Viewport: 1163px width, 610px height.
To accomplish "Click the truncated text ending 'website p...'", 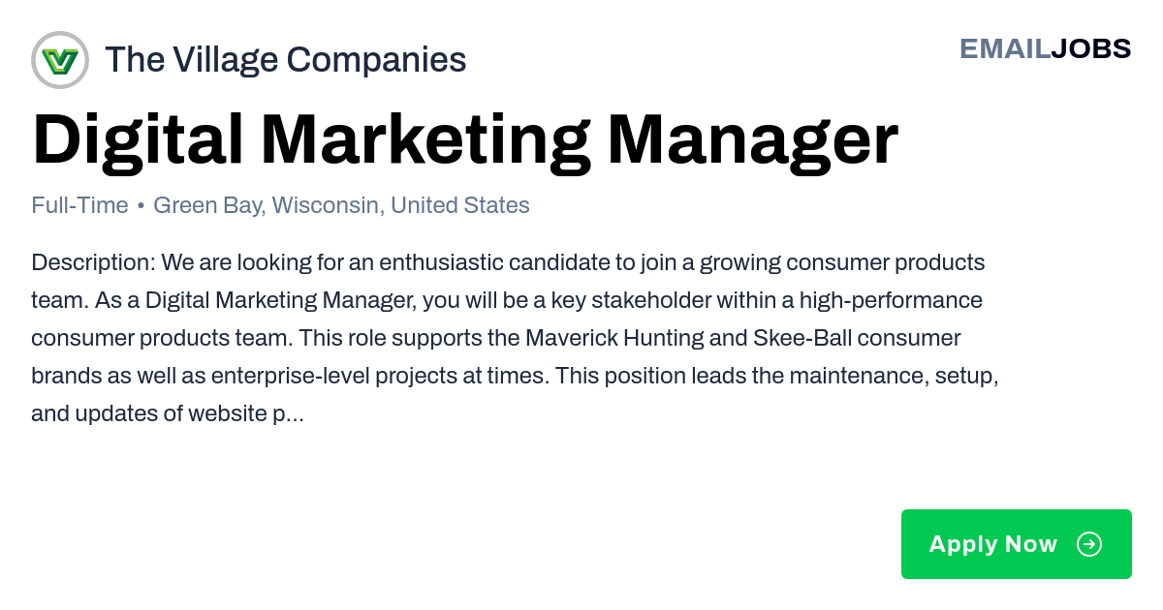I will pos(168,414).
